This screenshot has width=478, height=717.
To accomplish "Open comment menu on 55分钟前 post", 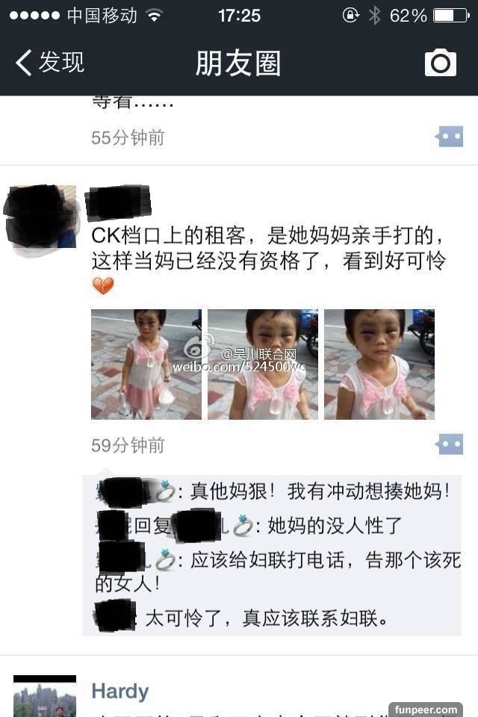I will pos(449,137).
